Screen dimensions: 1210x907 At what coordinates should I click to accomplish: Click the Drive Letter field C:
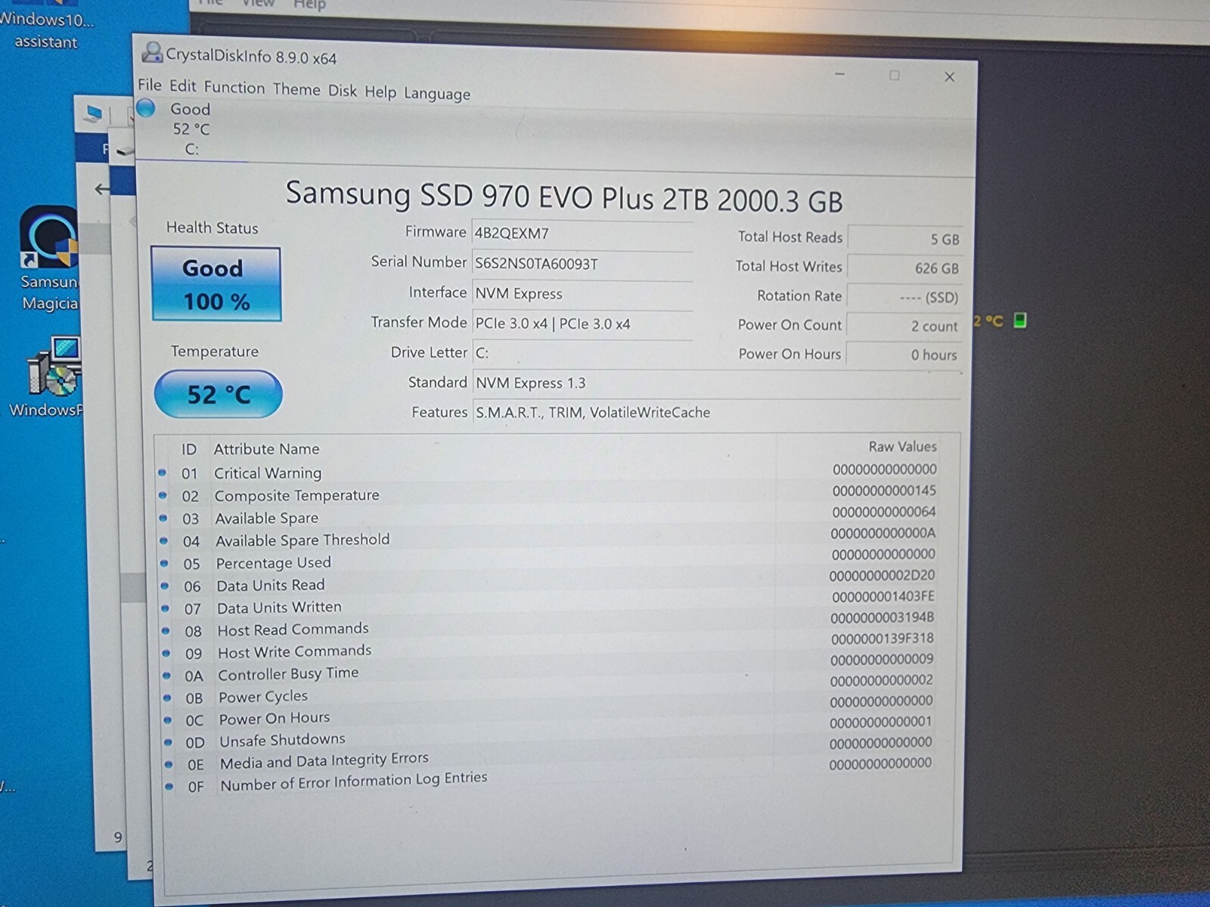point(582,353)
